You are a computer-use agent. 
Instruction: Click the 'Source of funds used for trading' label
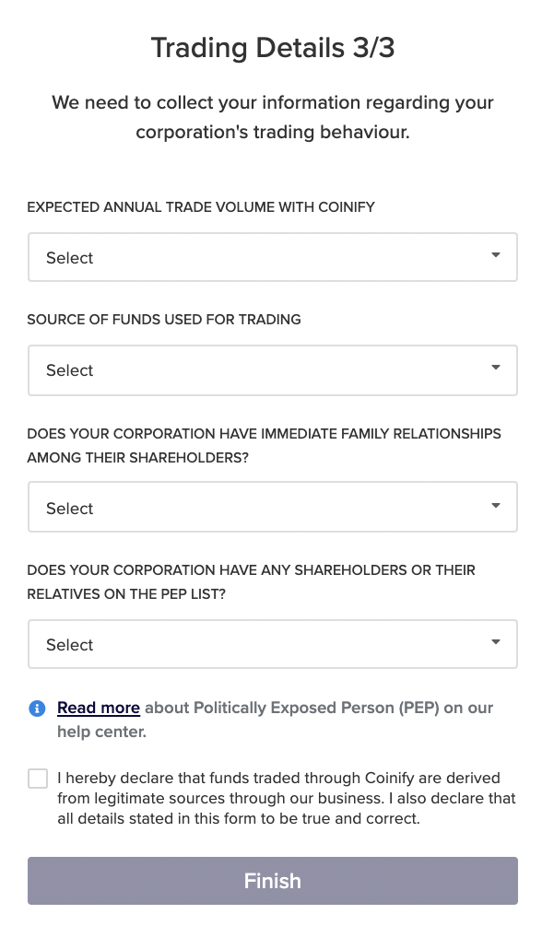coord(164,320)
